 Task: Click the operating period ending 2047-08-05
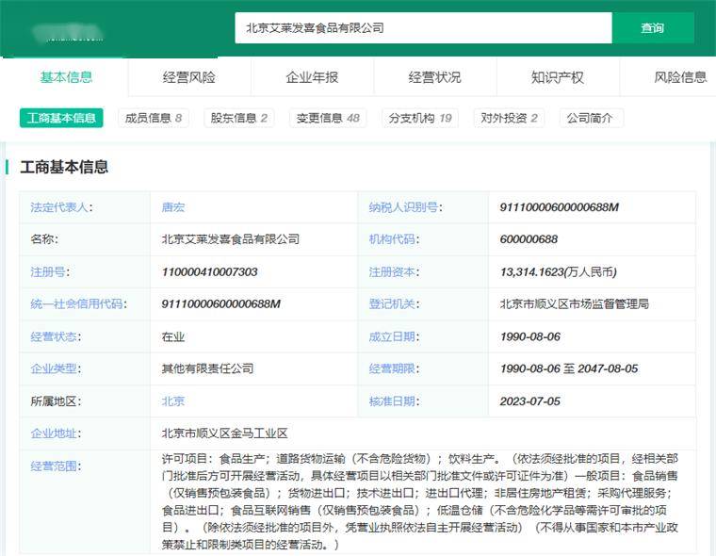click(569, 368)
